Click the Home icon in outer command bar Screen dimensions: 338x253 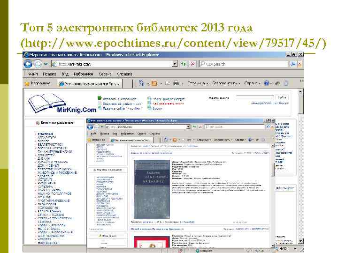(x=142, y=83)
